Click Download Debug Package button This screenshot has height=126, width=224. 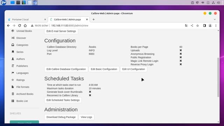pos(61,117)
